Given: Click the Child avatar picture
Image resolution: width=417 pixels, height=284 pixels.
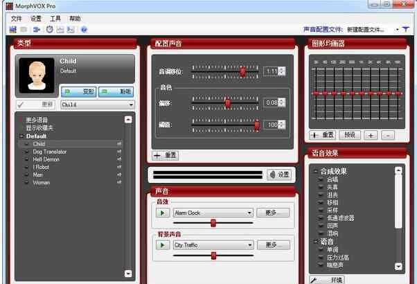Looking at the screenshot, I should pos(37,76).
